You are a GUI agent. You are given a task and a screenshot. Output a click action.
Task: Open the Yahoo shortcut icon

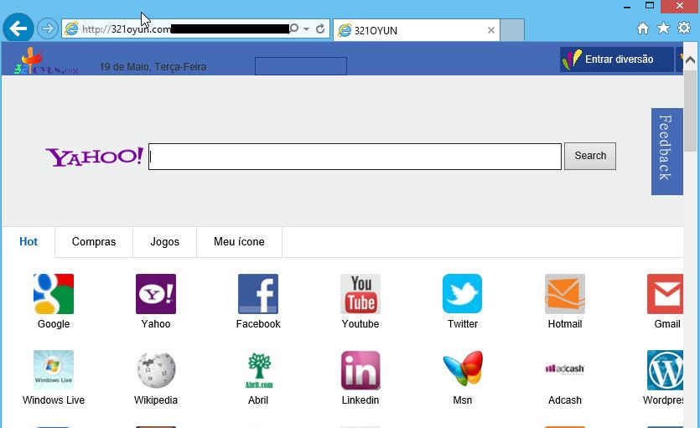pyautogui.click(x=156, y=294)
